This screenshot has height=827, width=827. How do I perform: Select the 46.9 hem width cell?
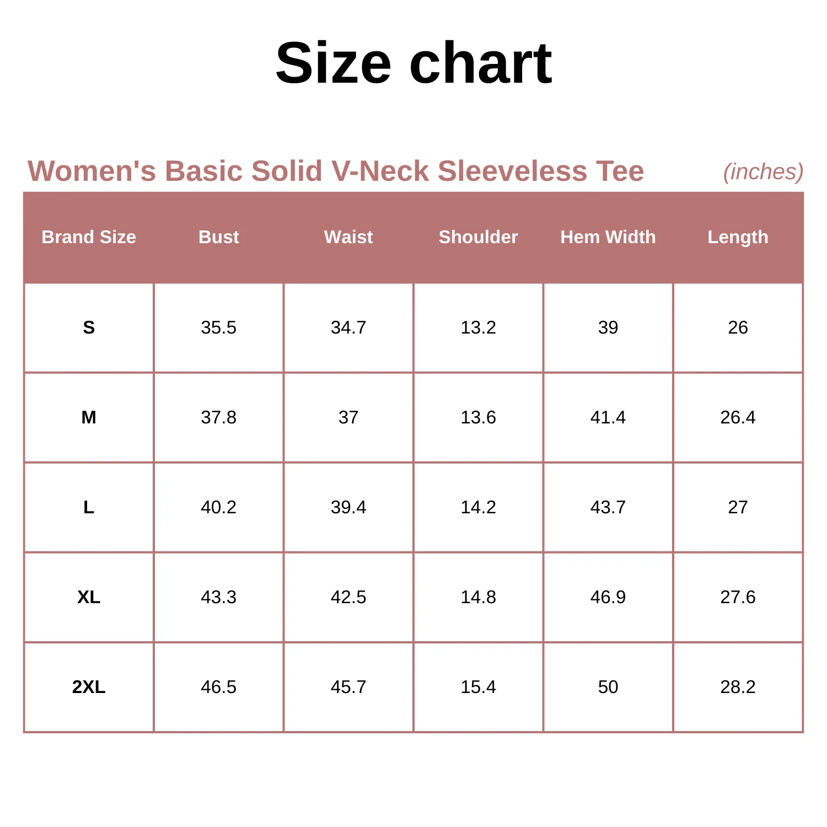pyautogui.click(x=608, y=597)
